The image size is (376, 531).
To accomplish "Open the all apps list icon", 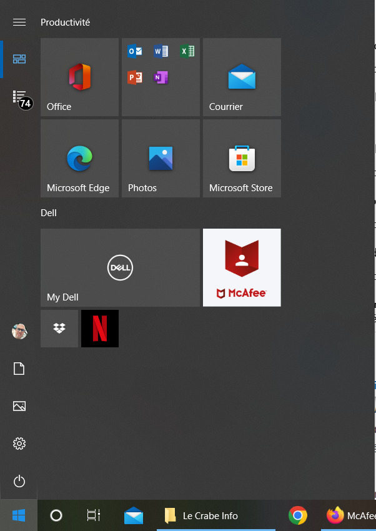I will tap(19, 96).
